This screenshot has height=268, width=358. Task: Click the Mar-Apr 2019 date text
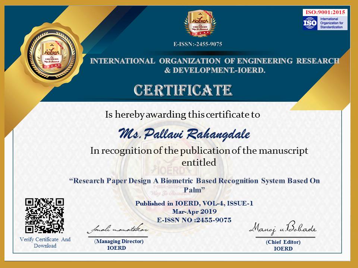194,211
